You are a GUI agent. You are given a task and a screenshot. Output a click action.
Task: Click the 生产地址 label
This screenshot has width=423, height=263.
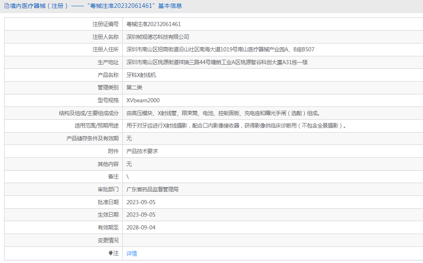(108, 63)
